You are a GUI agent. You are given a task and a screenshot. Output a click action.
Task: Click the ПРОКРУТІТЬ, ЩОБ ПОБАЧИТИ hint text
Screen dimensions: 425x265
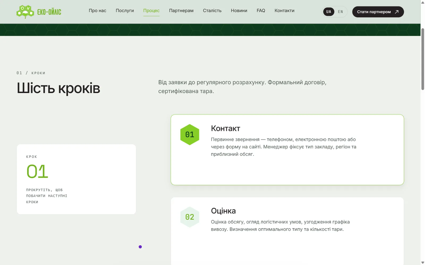(46, 196)
